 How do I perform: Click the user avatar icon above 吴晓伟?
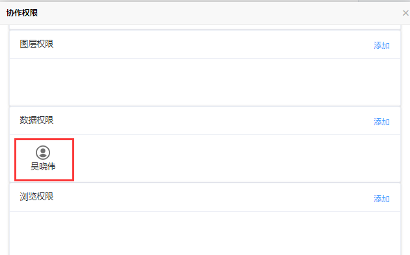coord(43,153)
